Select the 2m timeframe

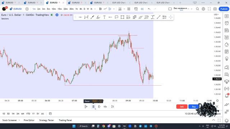pos(39,9)
